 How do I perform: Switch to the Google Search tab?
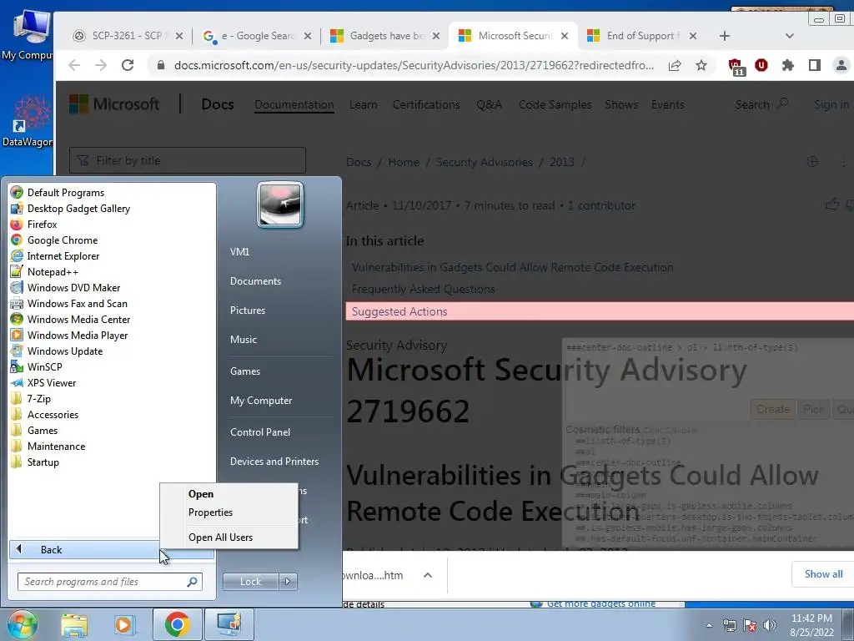point(257,36)
